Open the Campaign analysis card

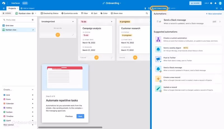pyautogui.click(x=96, y=40)
